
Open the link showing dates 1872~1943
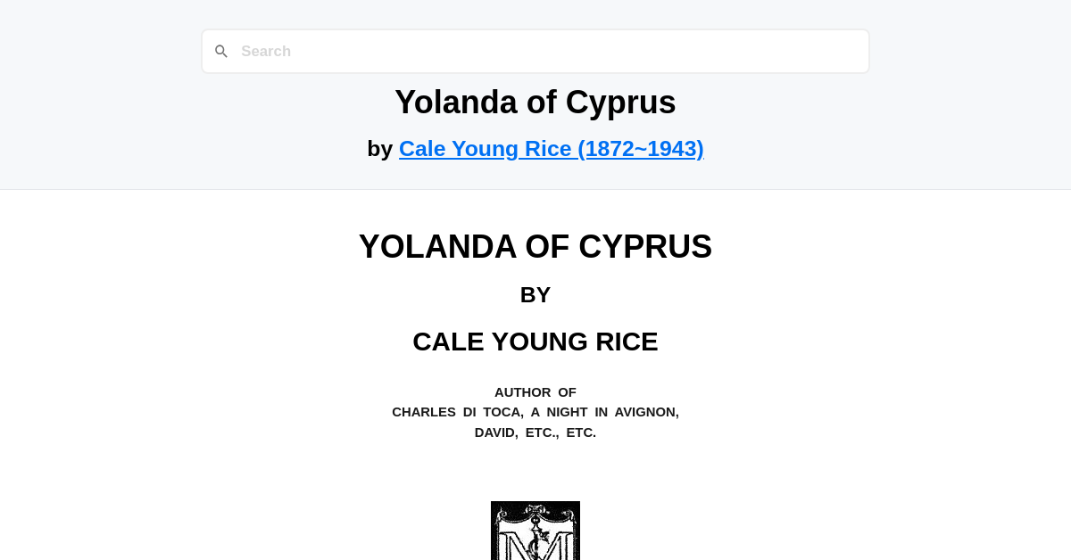click(x=641, y=148)
